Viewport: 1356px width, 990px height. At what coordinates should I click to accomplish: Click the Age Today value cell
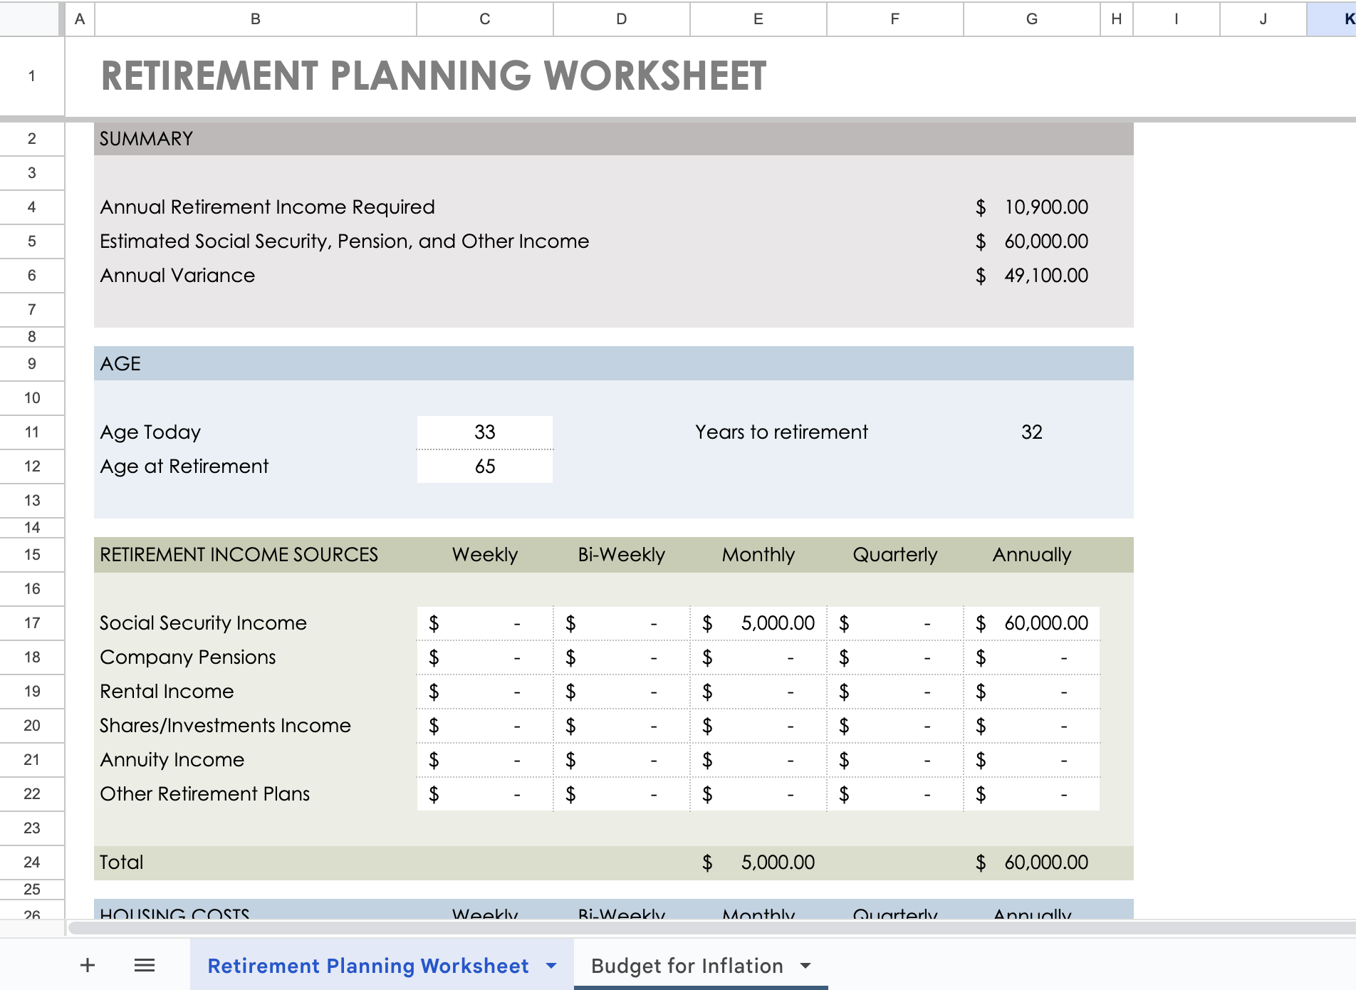coord(484,432)
